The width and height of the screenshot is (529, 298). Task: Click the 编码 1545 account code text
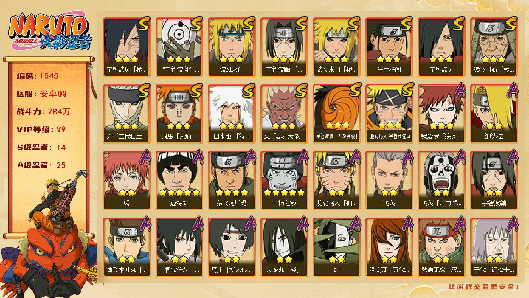coord(38,76)
